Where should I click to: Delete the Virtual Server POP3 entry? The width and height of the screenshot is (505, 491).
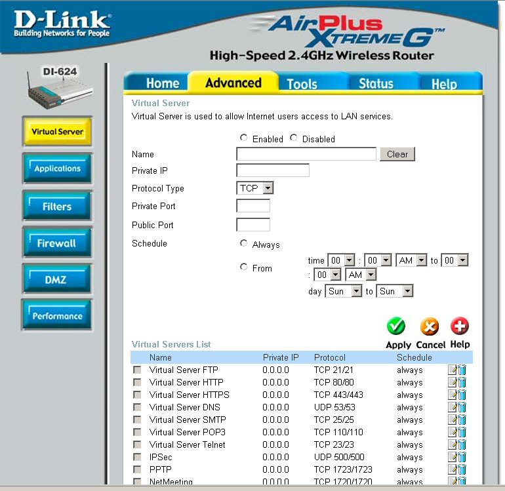[462, 432]
